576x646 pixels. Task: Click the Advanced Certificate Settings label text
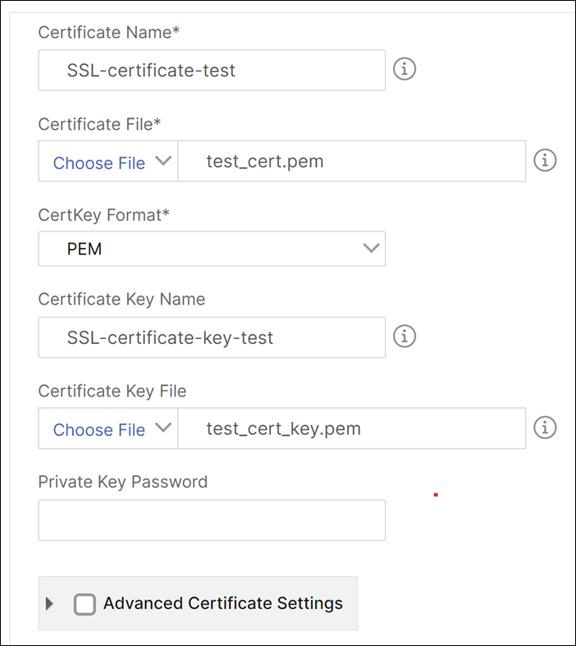223,603
